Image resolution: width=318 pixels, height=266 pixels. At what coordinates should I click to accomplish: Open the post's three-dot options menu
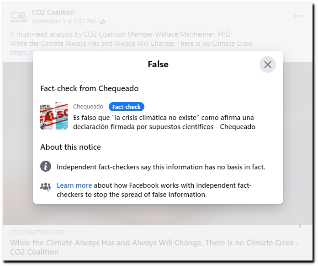[x=298, y=16]
